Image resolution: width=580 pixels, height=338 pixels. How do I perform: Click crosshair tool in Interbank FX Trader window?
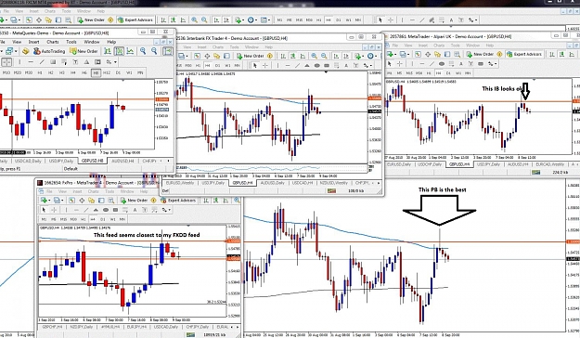click(265, 66)
